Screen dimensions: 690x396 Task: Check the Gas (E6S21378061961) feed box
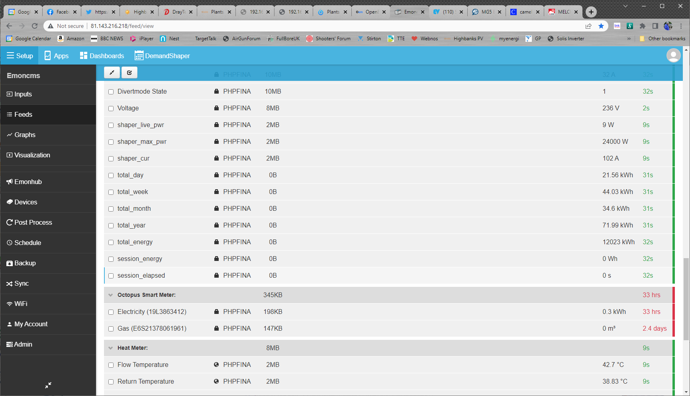pos(111,329)
